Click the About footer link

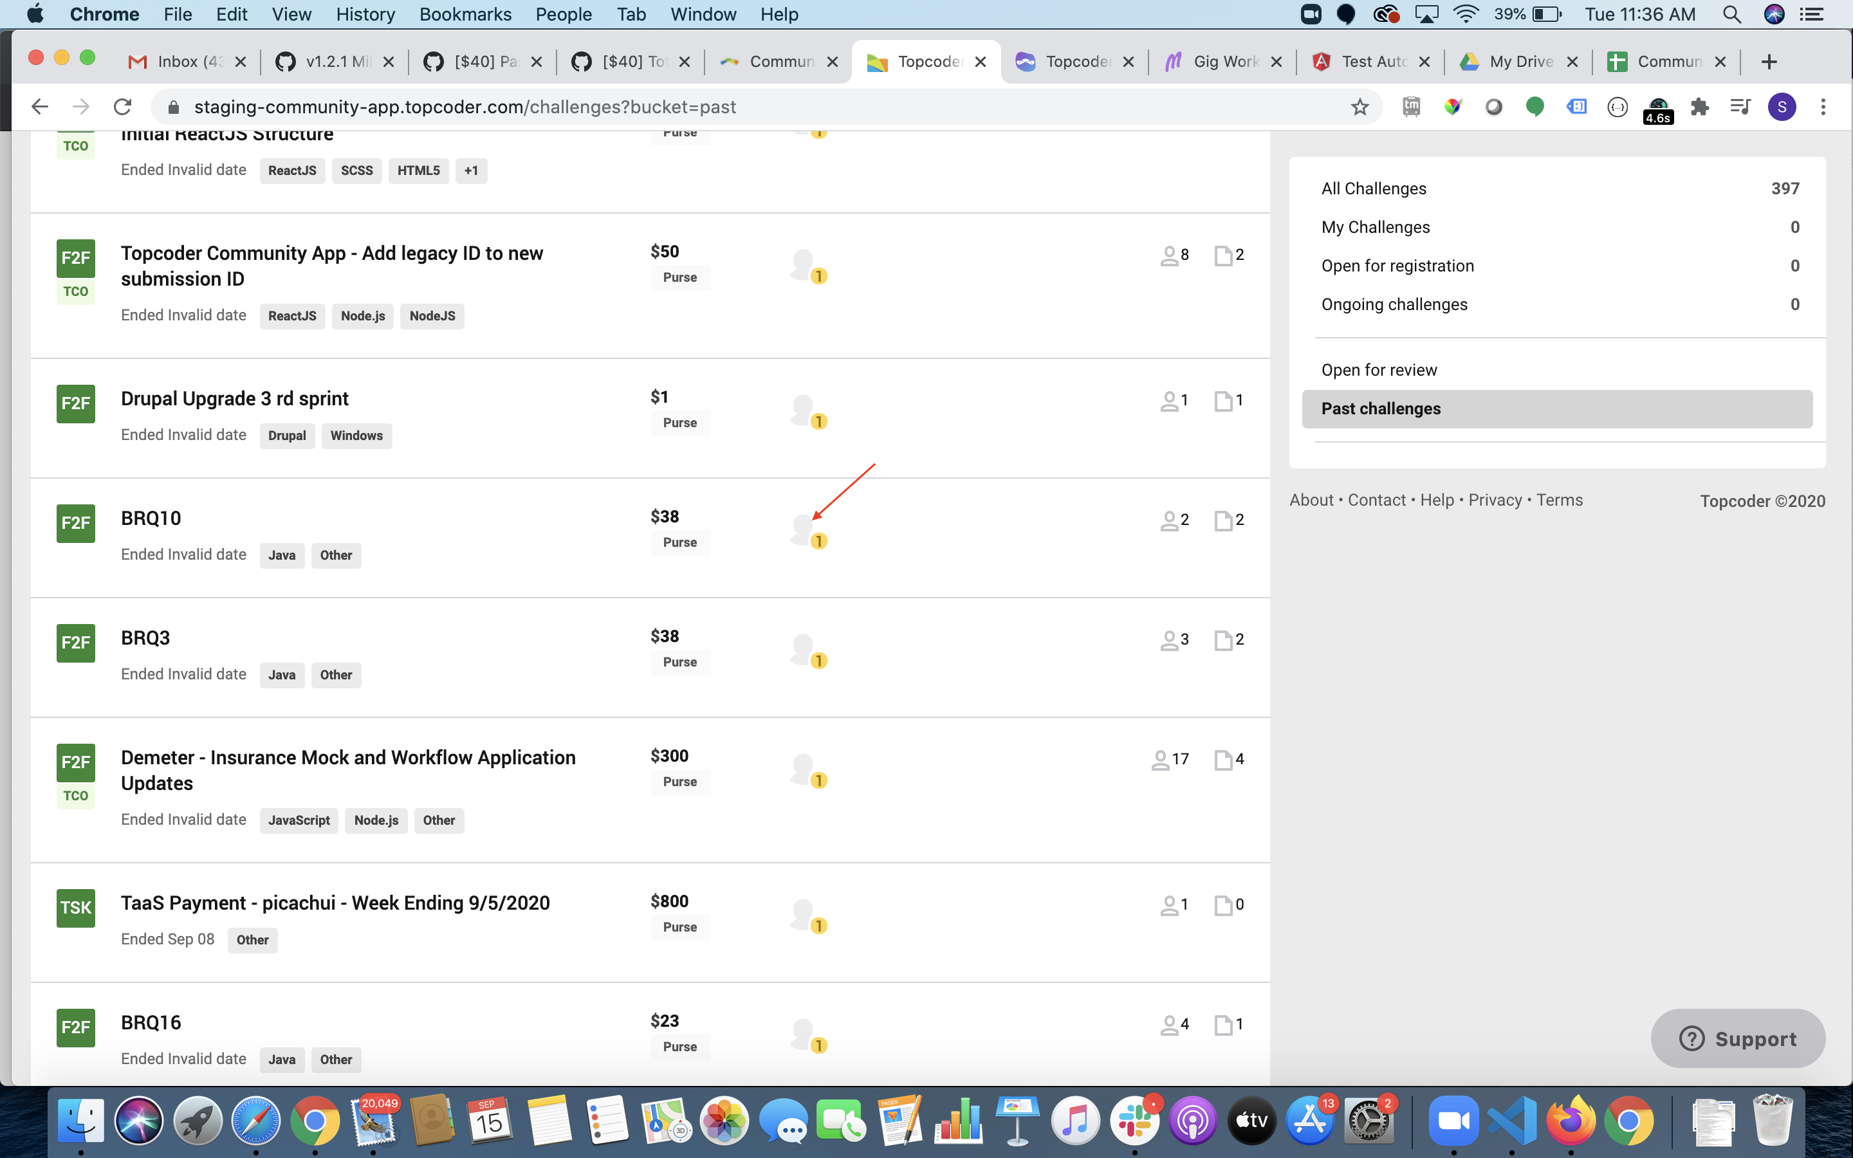click(1312, 500)
